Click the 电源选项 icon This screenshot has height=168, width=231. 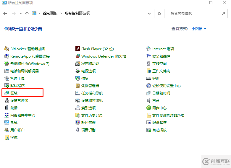pos(77,71)
